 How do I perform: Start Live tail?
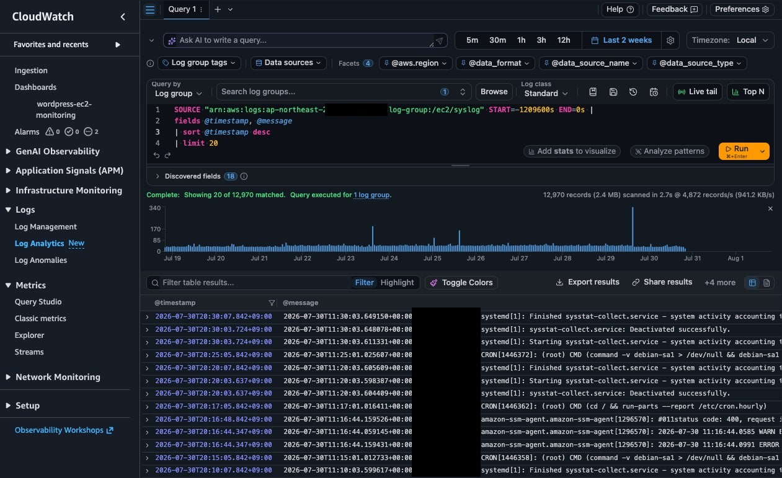(698, 92)
